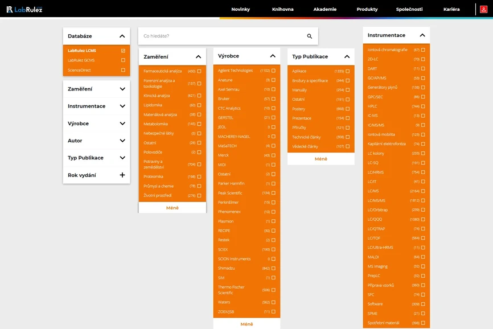Check Shimadzu manufacturer
Screen dimensions: 493x329
(273, 268)
